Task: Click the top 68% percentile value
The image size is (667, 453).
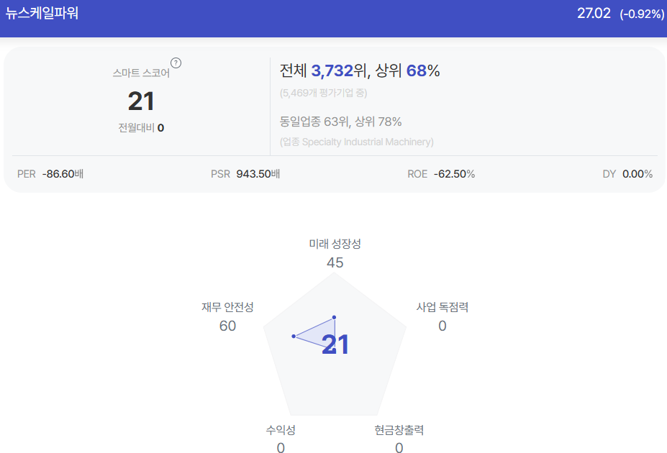Action: pos(423,70)
